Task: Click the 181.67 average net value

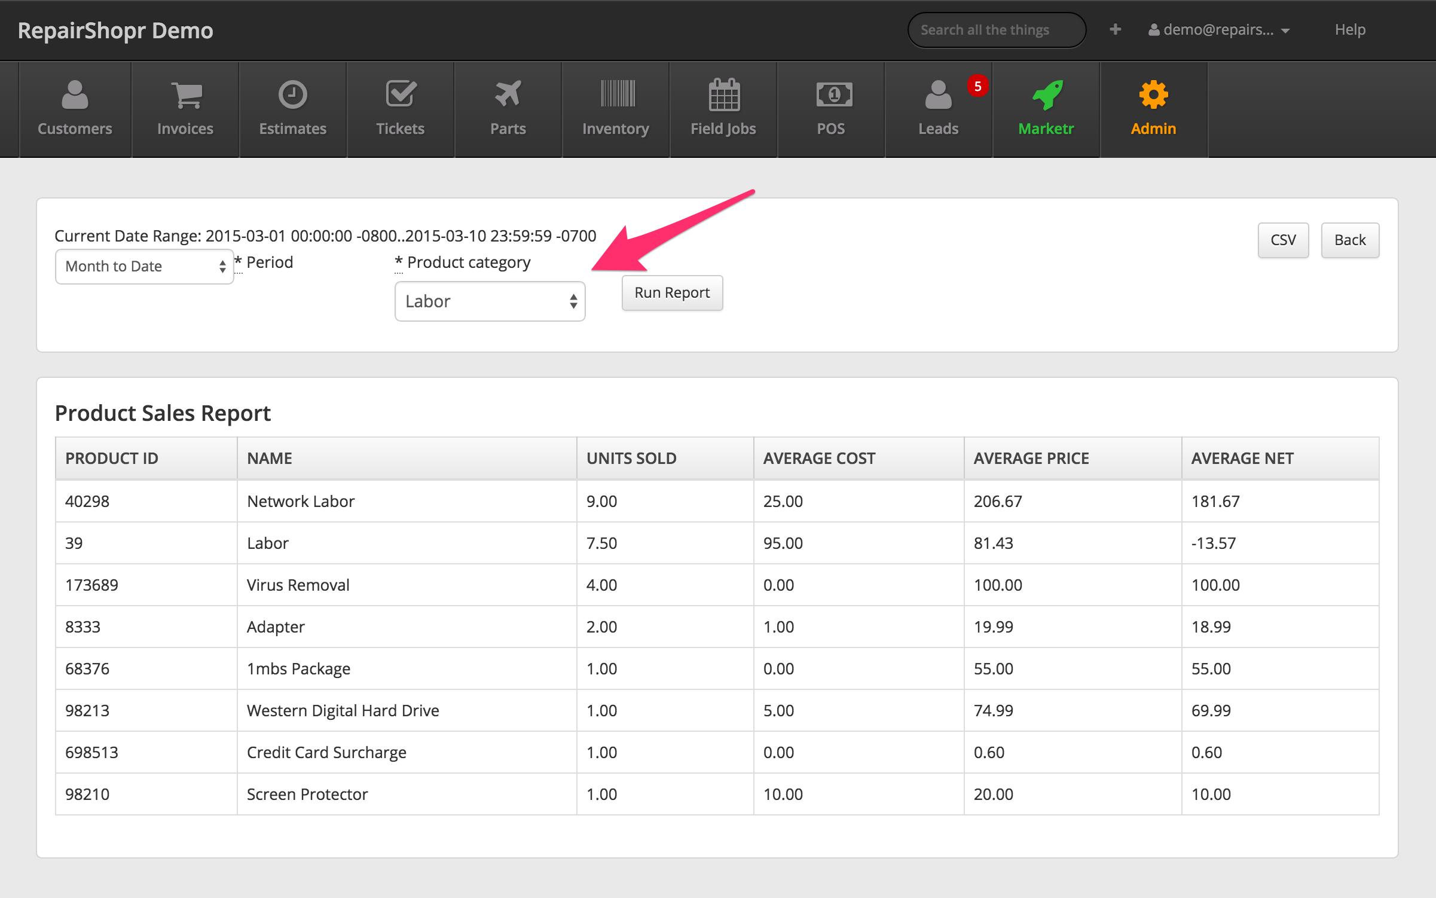Action: pos(1215,501)
